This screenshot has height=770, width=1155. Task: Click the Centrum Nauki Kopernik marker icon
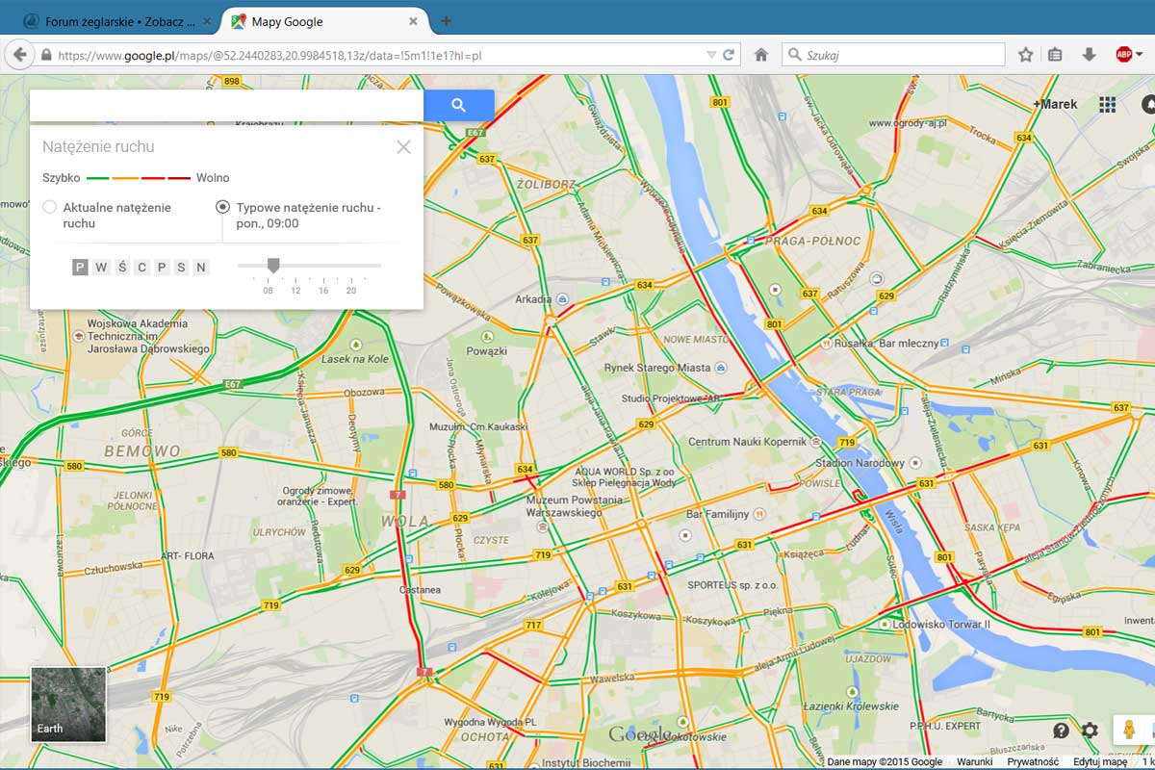816,441
